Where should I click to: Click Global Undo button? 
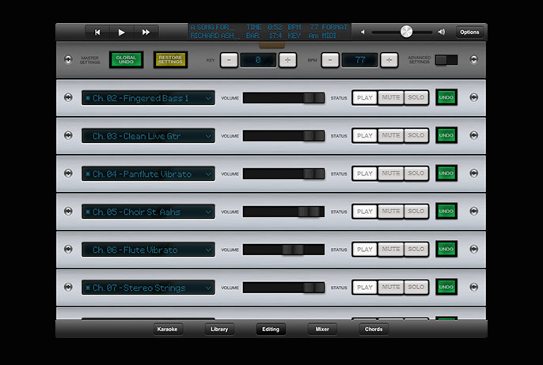tap(126, 60)
